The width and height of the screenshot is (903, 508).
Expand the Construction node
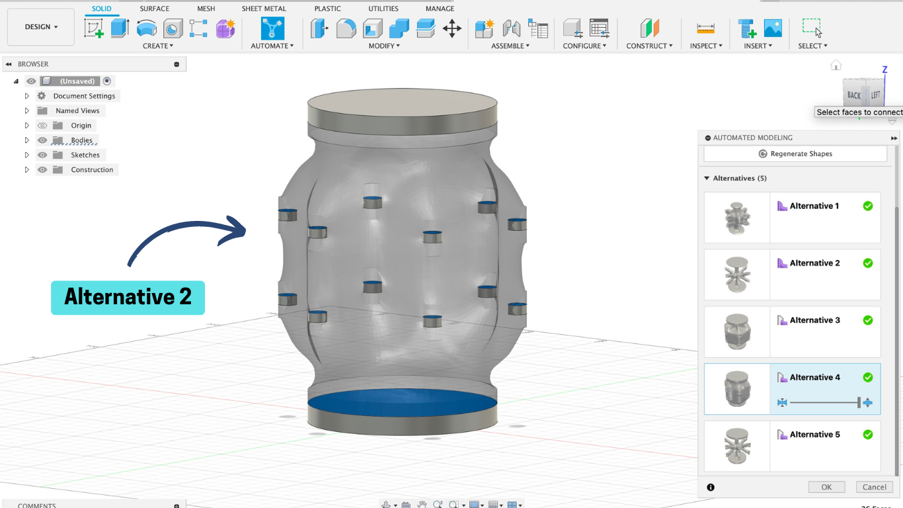click(27, 170)
